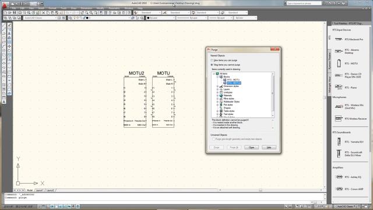373x210 pixels.
Task: Collapse the Blocks tree node
Action: point(217,77)
